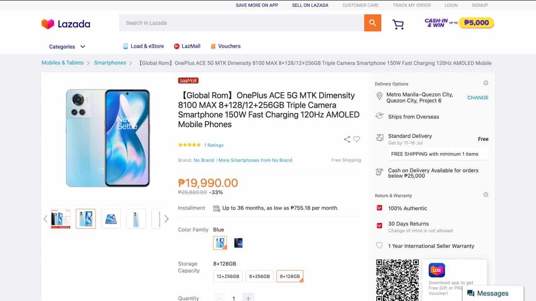
Task: Click the previous arrow beside the thumbnails
Action: click(46, 219)
